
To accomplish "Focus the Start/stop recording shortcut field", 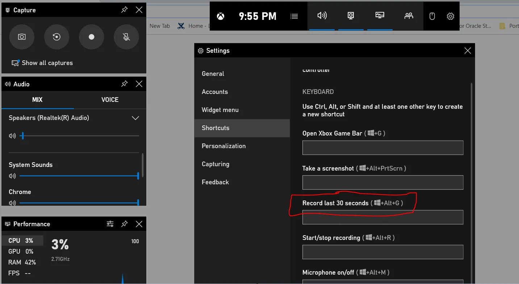I will [x=383, y=252].
